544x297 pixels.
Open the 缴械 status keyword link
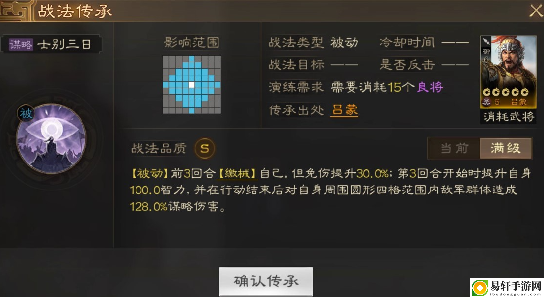(x=237, y=173)
